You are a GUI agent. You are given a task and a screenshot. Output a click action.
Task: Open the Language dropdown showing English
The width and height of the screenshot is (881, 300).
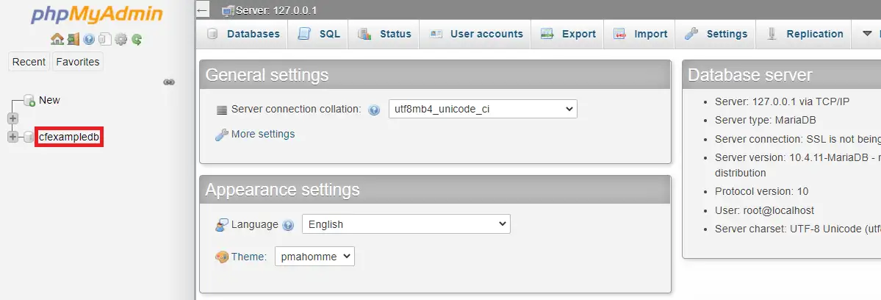(x=406, y=224)
